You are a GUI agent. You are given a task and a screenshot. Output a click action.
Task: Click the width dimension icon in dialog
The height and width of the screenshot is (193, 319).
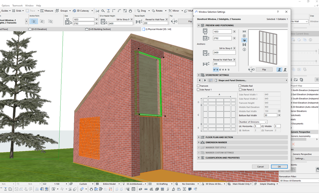205,31
